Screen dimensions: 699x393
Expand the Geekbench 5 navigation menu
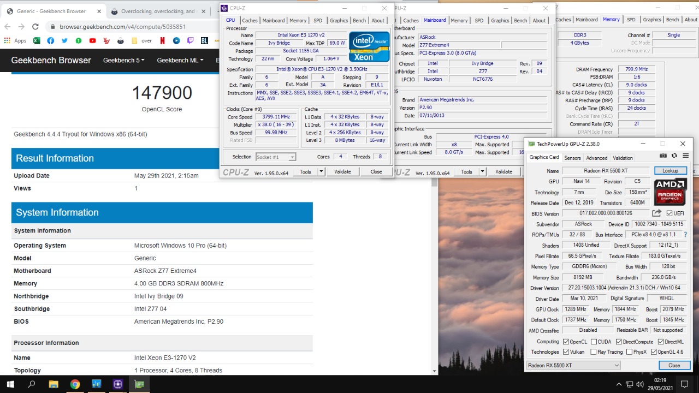[124, 60]
